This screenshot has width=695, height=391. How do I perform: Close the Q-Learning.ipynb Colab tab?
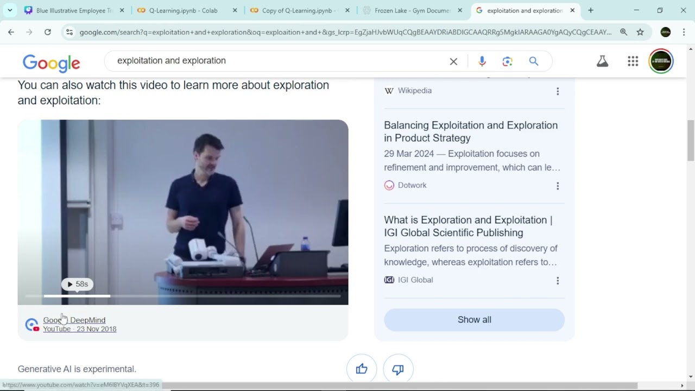point(235,10)
